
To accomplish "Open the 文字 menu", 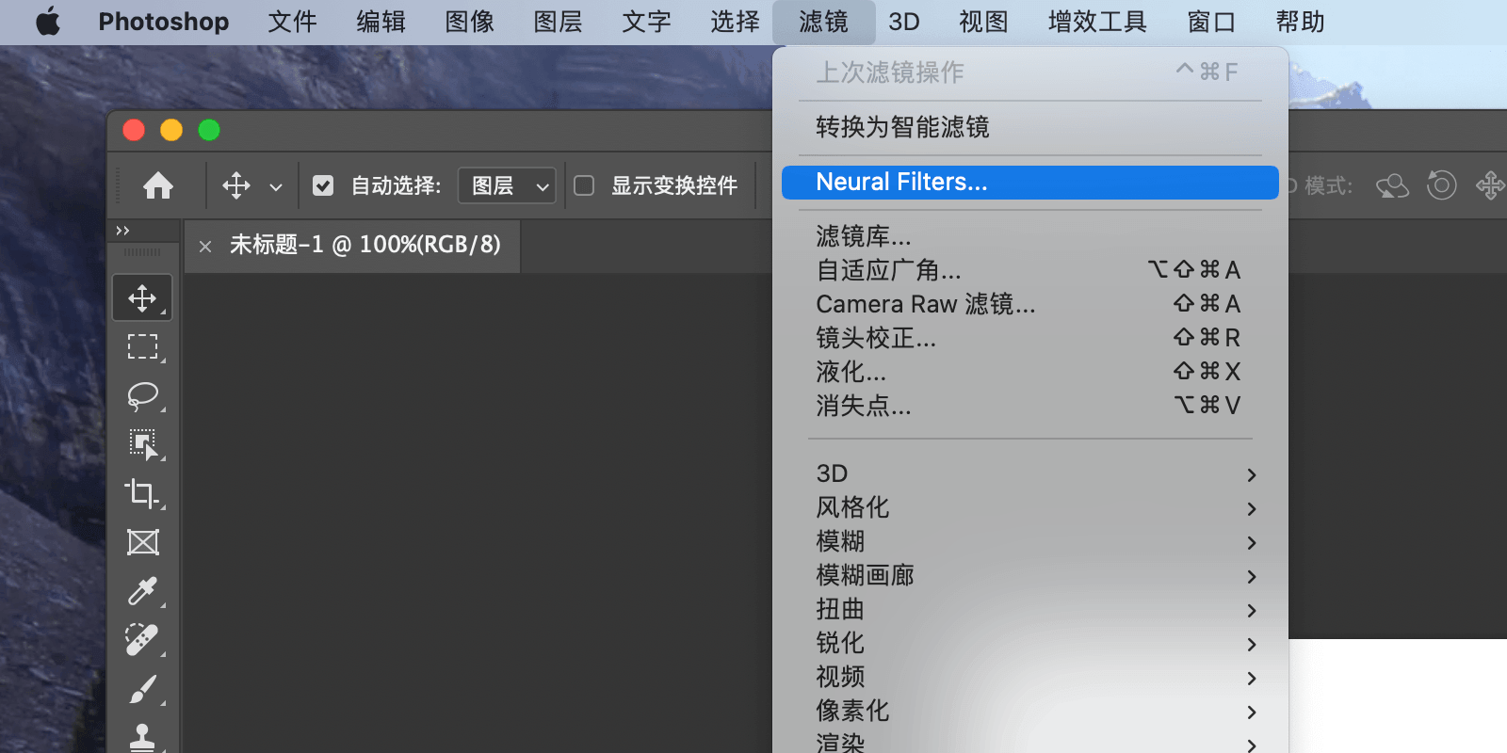I will tap(646, 22).
